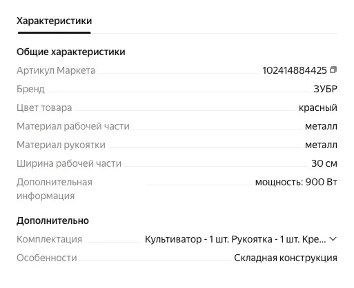Click the 30 см width value

[x=324, y=163]
